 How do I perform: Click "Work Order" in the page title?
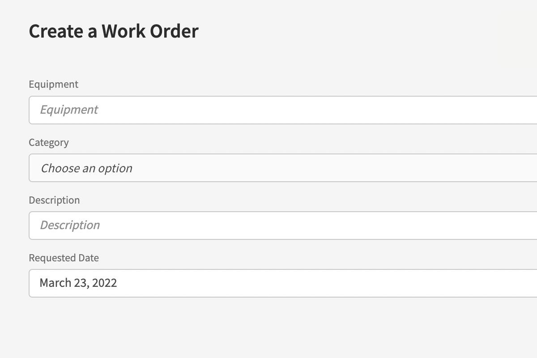click(150, 31)
